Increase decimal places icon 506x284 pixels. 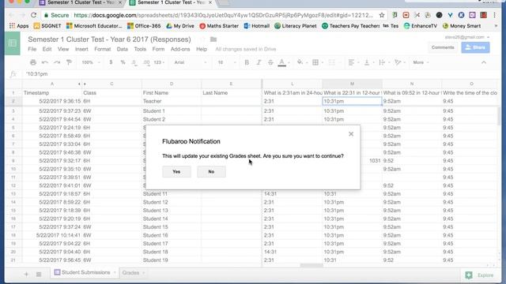coord(146,62)
